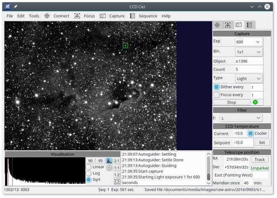The image size is (277, 198).
Task: Open the Tools menu
Action: coord(34,16)
